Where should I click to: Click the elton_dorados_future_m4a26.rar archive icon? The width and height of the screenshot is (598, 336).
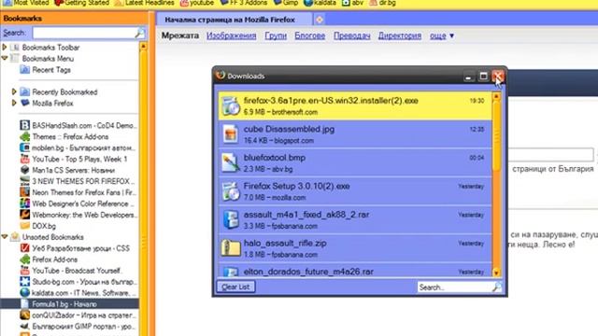(231, 272)
